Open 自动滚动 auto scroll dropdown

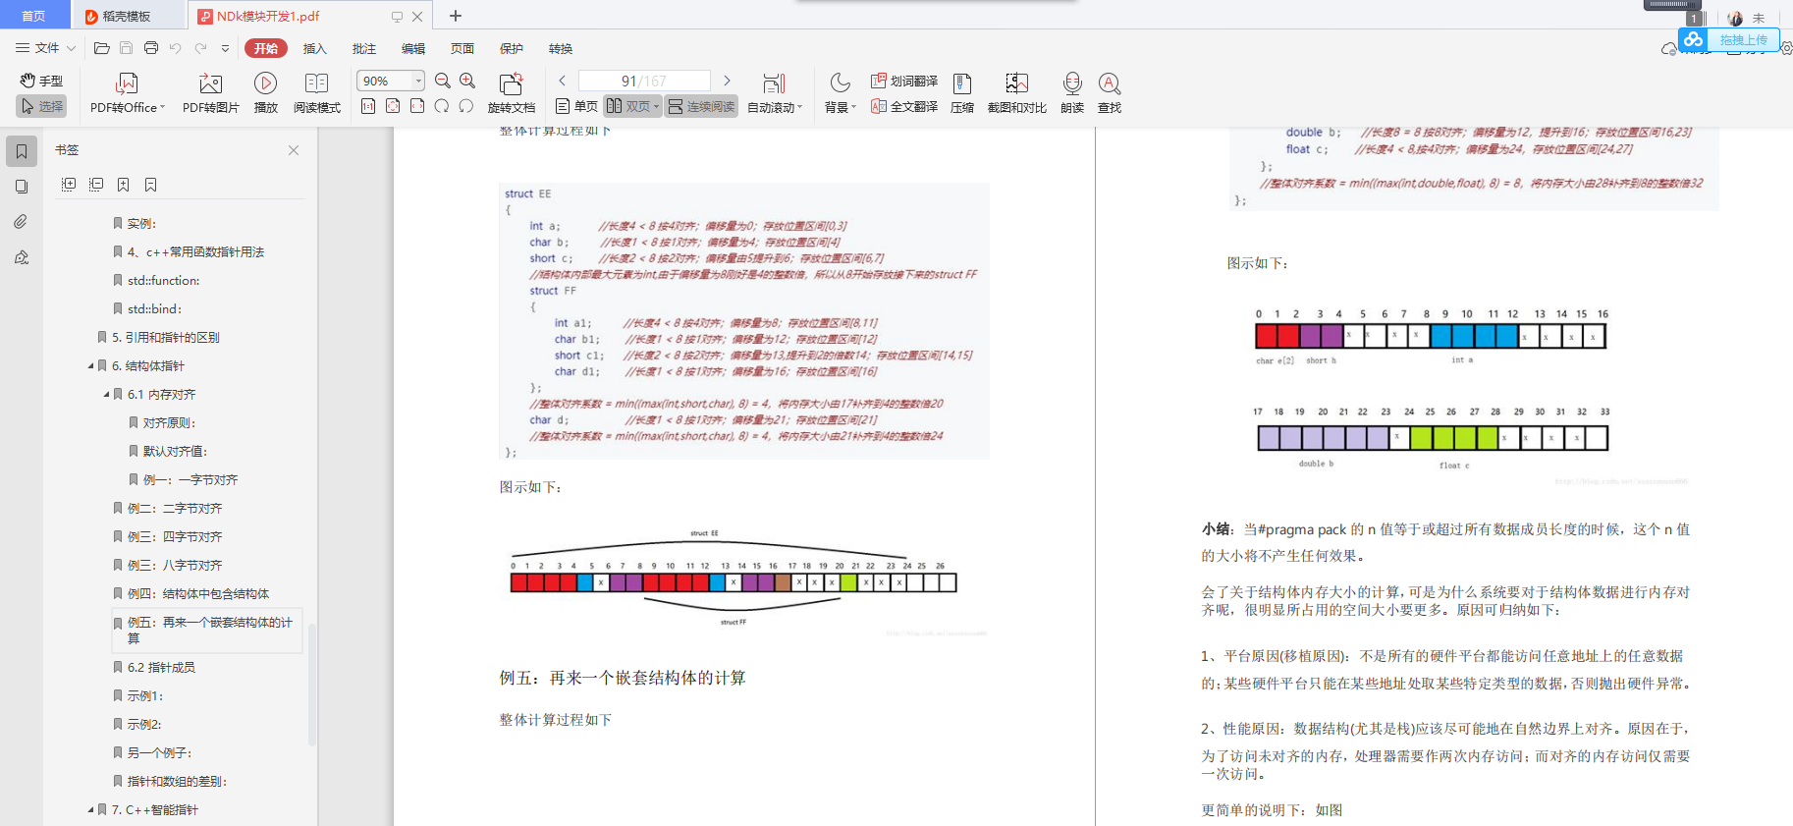(x=775, y=93)
